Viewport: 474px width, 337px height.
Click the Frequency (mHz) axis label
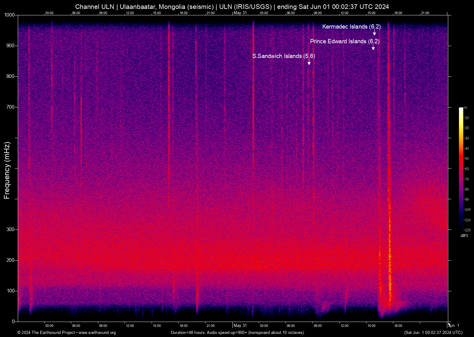[7, 170]
